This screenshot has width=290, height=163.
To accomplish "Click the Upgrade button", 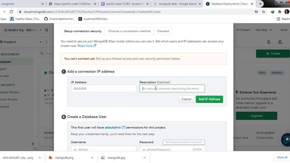I will pos(256,116).
